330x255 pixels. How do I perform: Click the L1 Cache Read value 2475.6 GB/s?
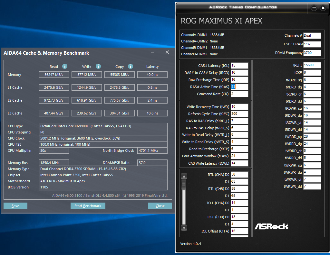click(54, 87)
